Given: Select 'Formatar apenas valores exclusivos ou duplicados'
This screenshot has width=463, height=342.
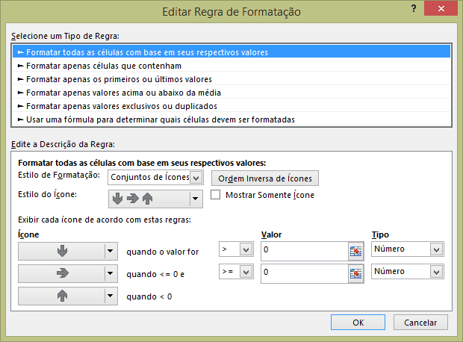Looking at the screenshot, I should pos(232,106).
